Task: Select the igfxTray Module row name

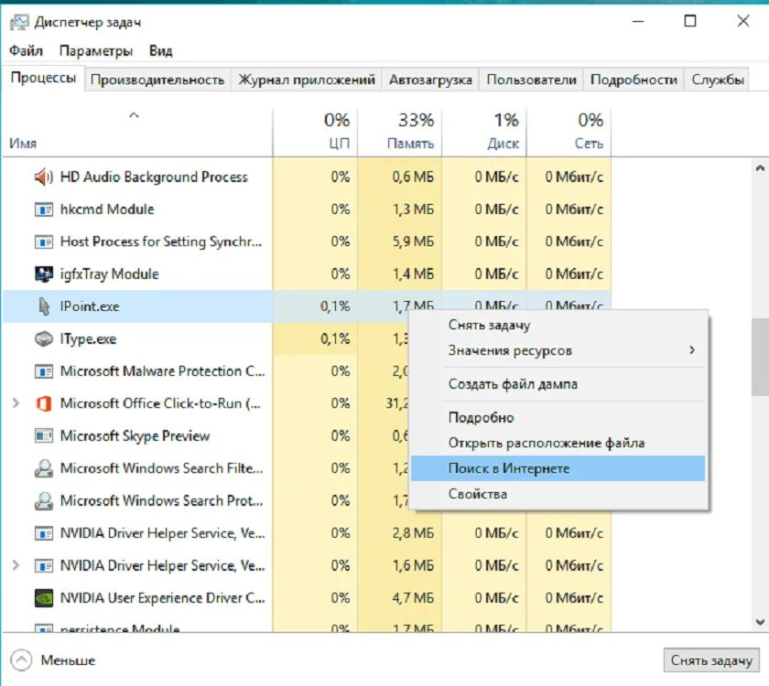Action: click(x=109, y=273)
